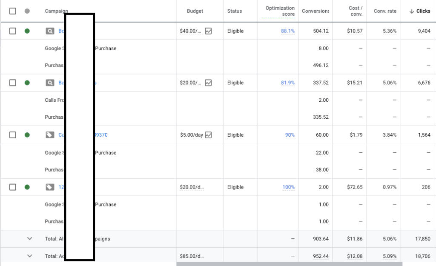
Task: Click the horizontal scrollbar at table bottom
Action: point(289,264)
